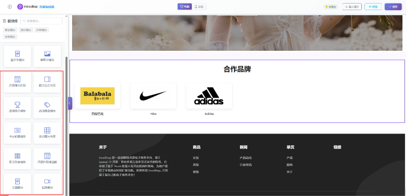Open 女装 link in footer
This screenshot has height=196, width=406.
(x=196, y=158)
